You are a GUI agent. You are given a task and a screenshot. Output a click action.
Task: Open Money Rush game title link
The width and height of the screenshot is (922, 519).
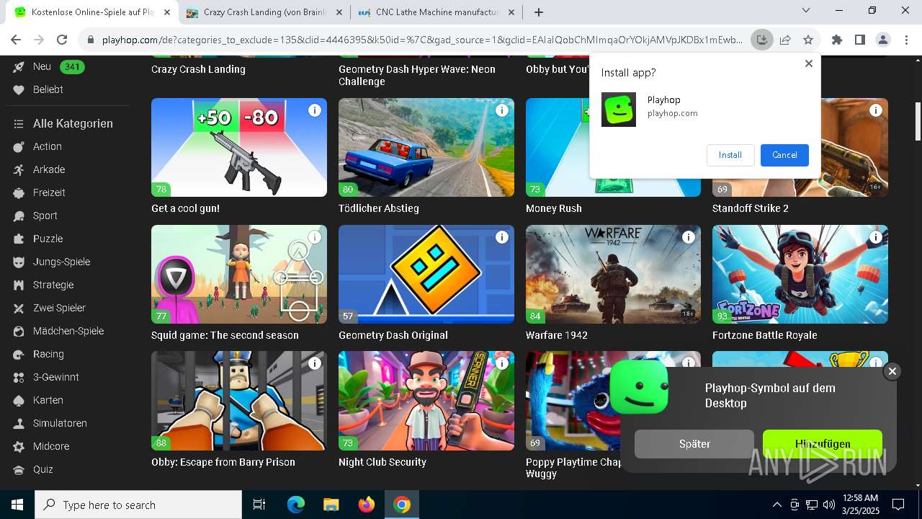554,208
